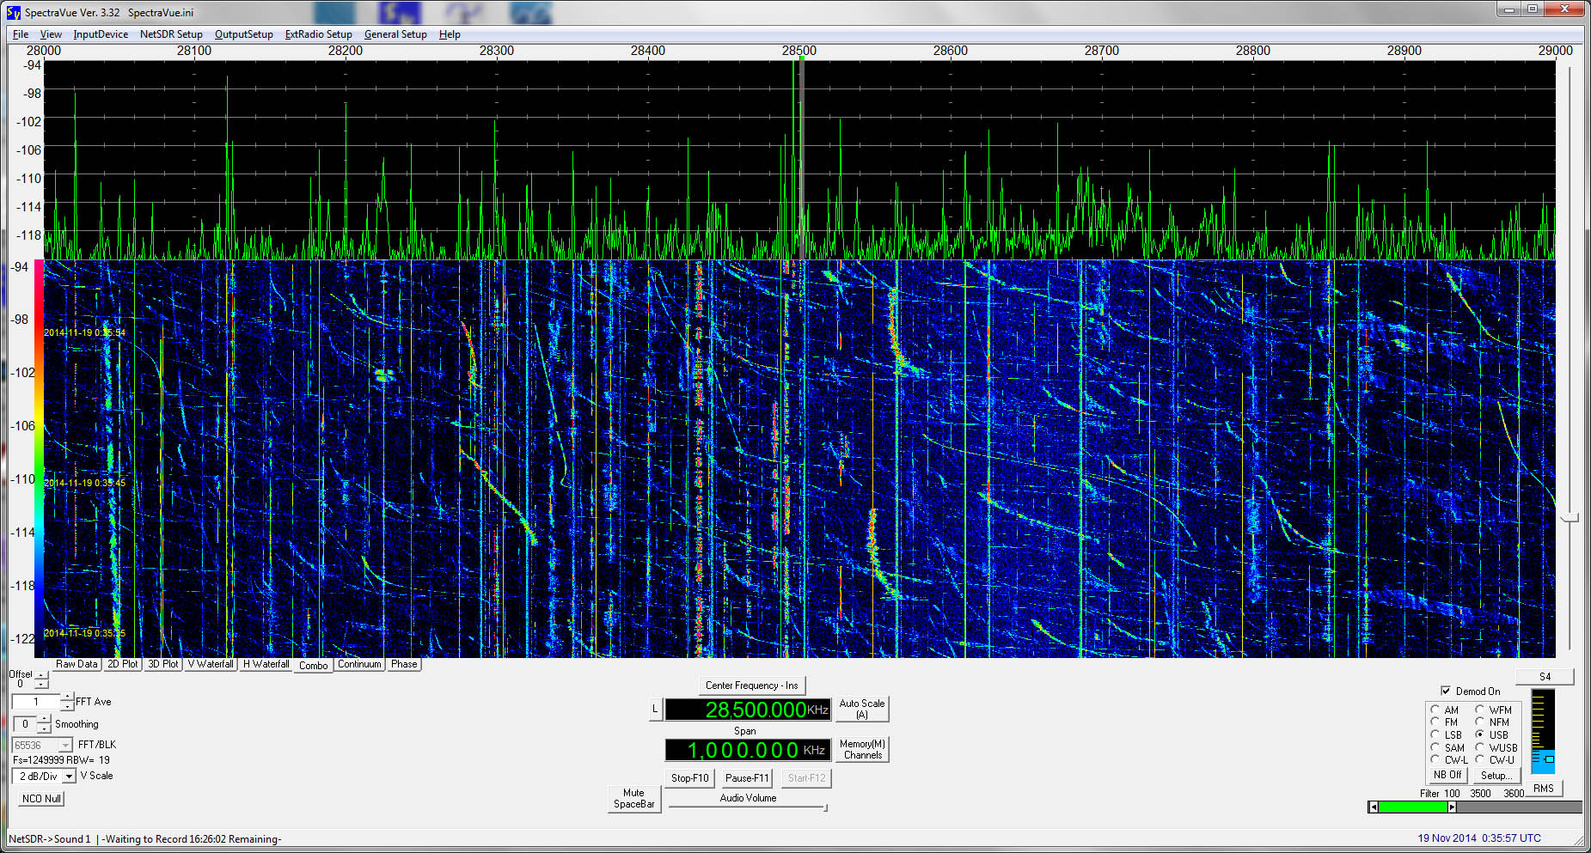1591x853 pixels.
Task: Select USB demodulation mode
Action: tap(1480, 734)
